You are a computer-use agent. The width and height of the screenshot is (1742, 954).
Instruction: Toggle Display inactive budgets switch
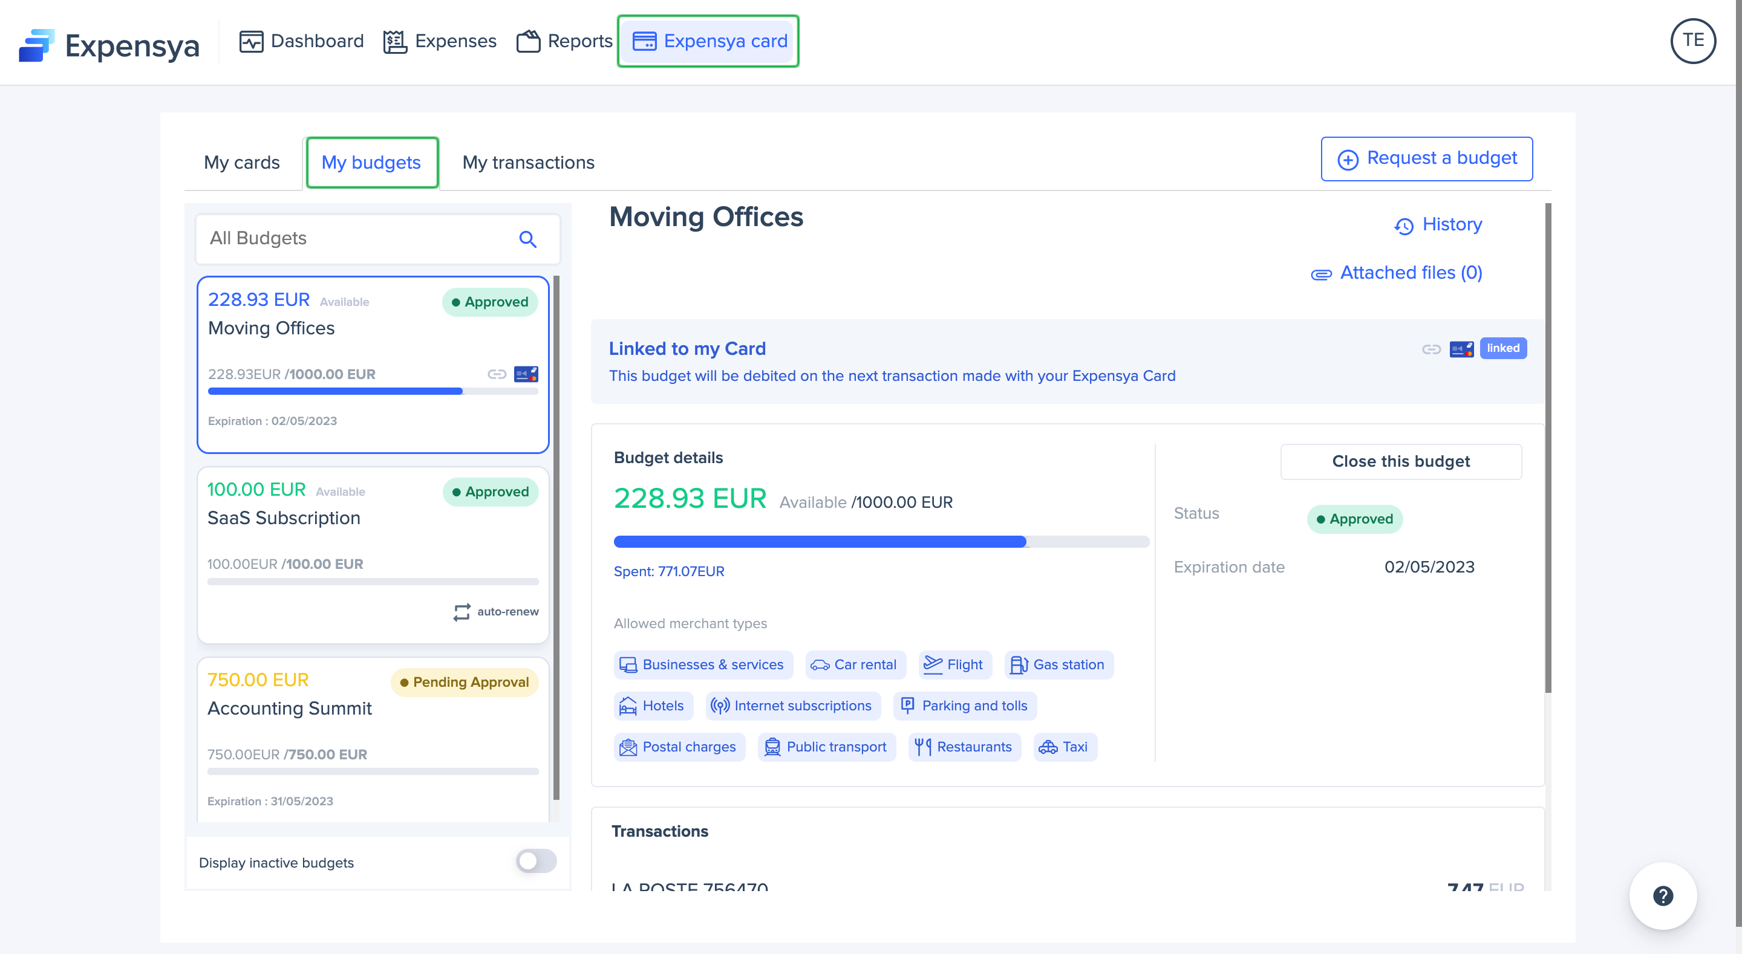tap(535, 861)
